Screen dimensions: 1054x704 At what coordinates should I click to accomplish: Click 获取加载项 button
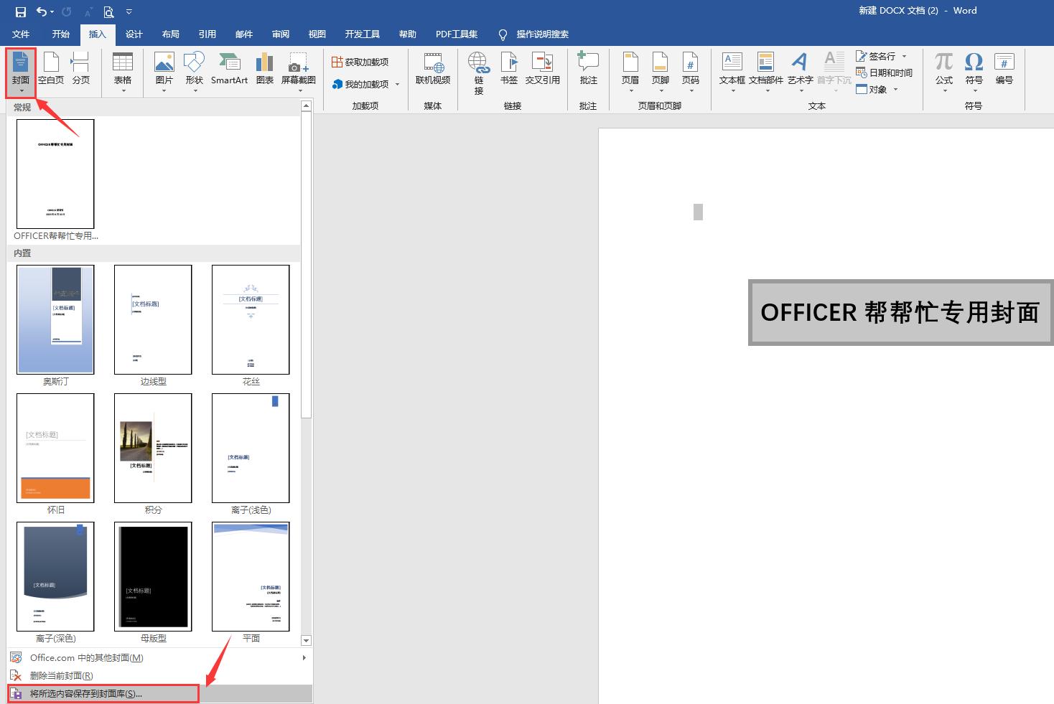(x=360, y=62)
